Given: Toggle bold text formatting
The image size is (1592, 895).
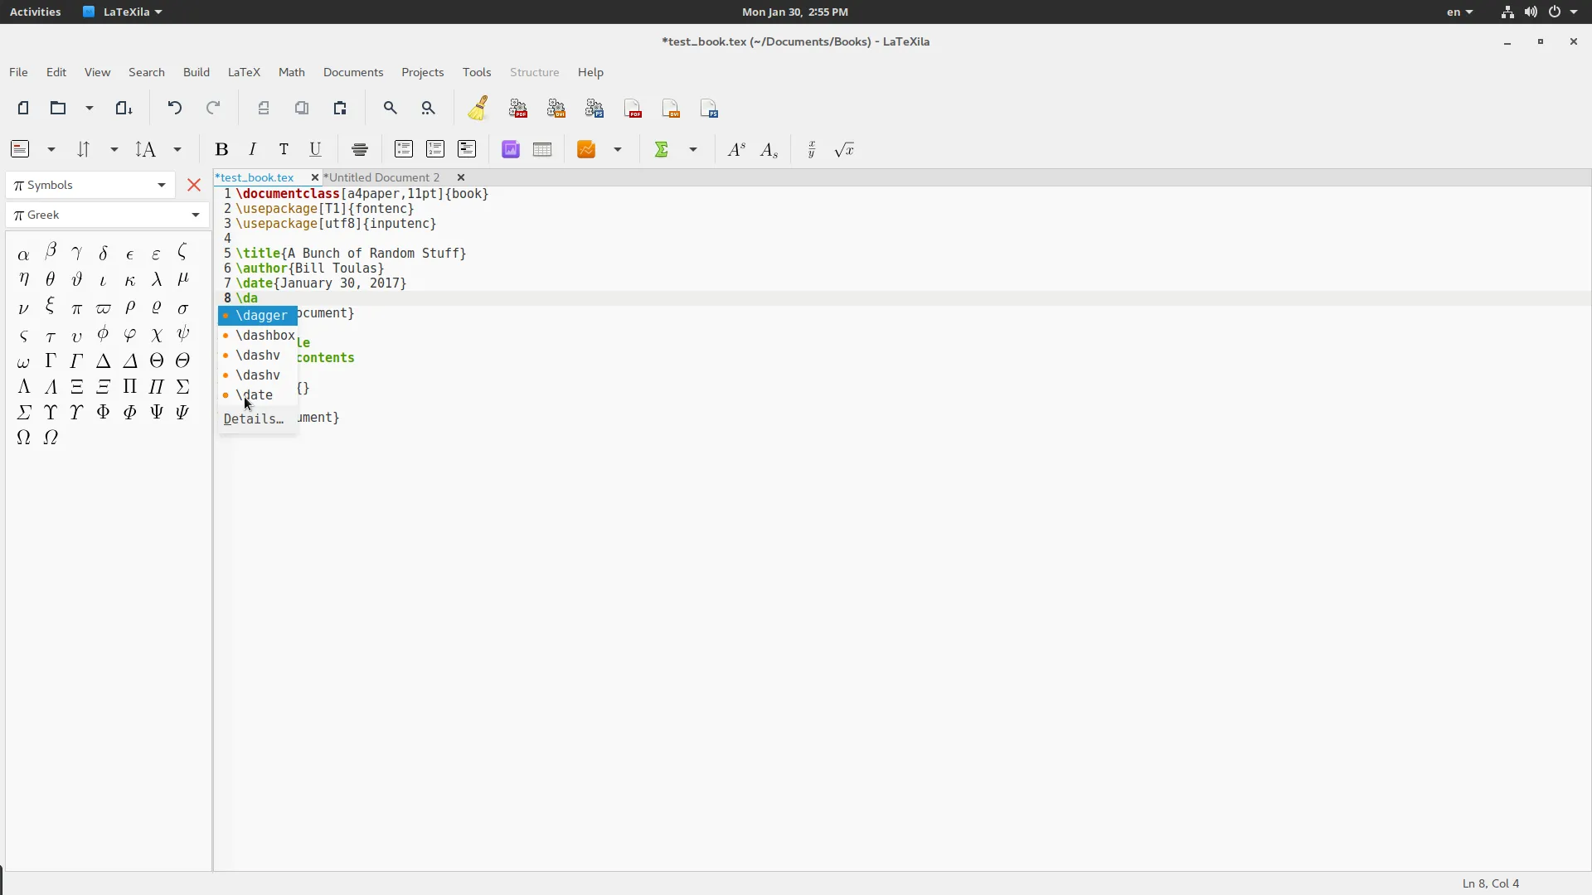Looking at the screenshot, I should 221,150.
